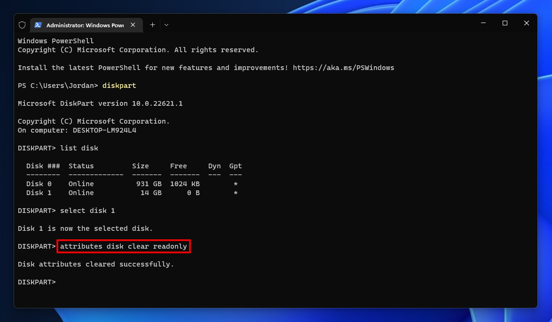
Task: Select the Administrator: Windows PowerShell tab
Action: click(87, 25)
